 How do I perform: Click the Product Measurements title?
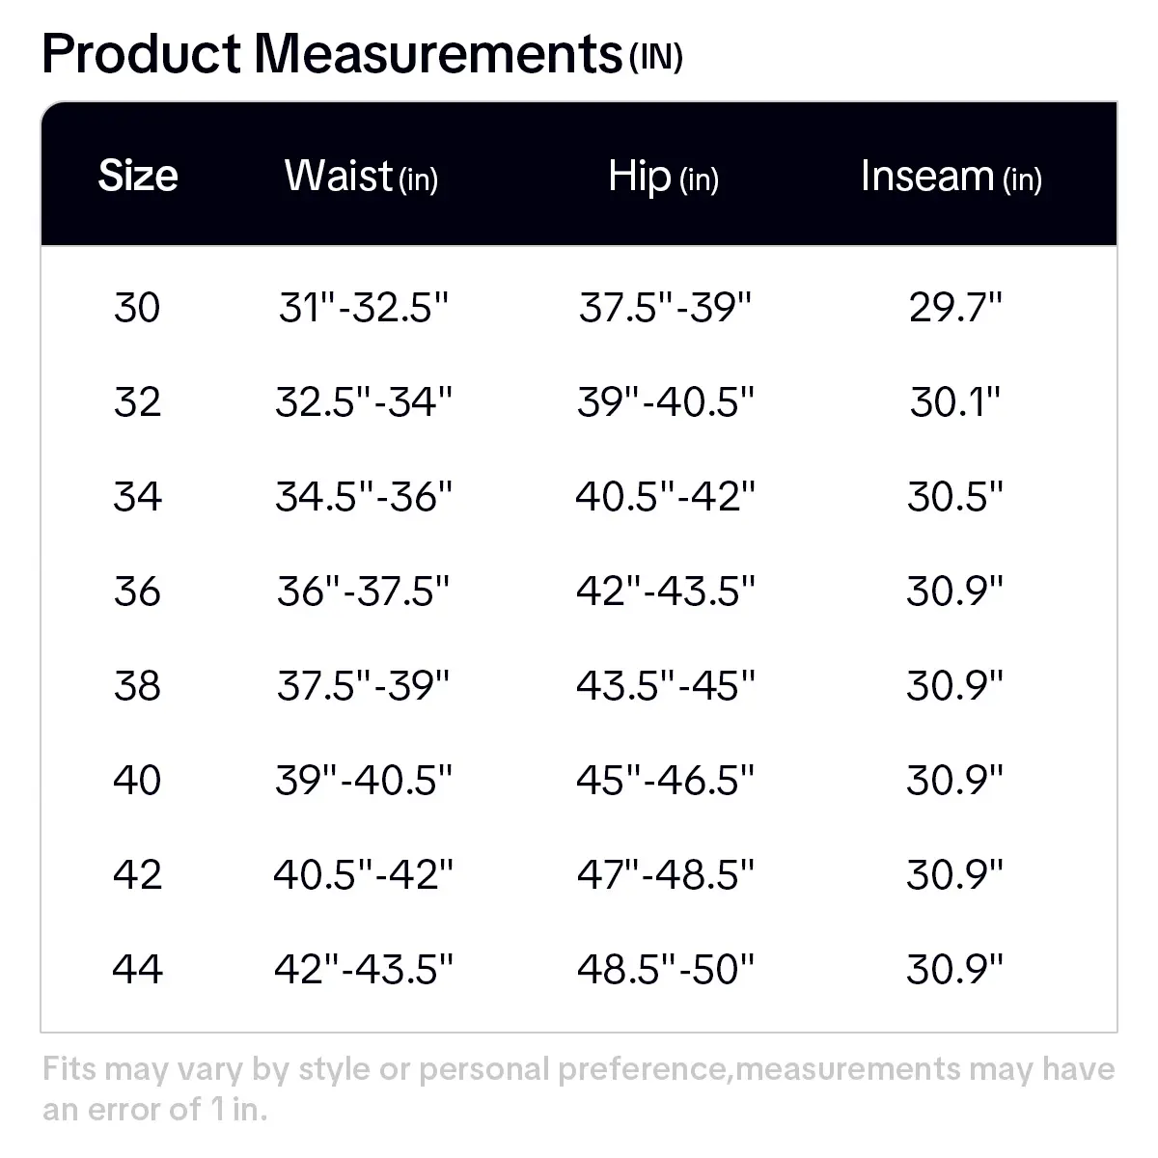point(362,54)
